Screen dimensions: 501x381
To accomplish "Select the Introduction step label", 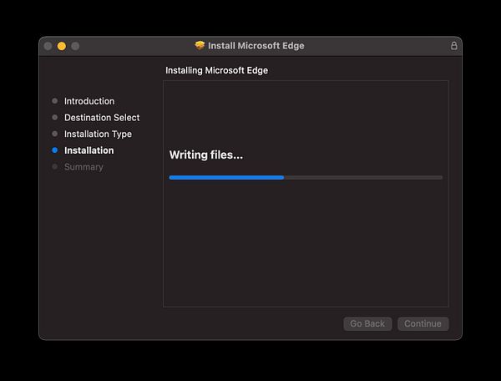I will pyautogui.click(x=89, y=101).
